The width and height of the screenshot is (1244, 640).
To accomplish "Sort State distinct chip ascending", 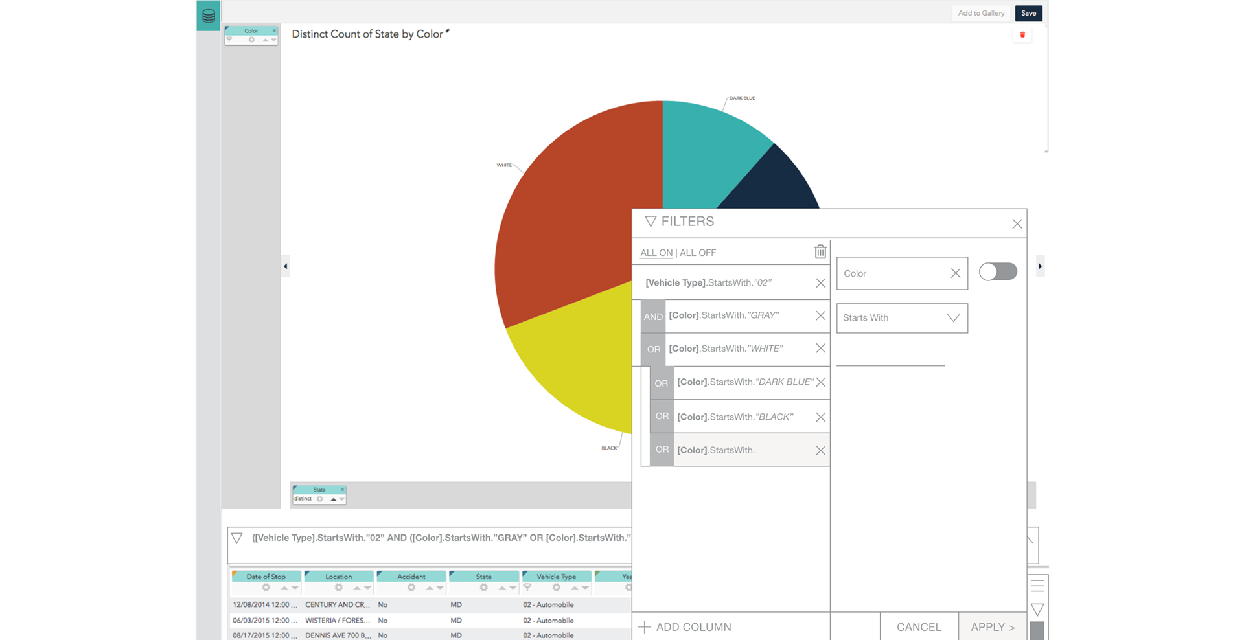I will (333, 499).
